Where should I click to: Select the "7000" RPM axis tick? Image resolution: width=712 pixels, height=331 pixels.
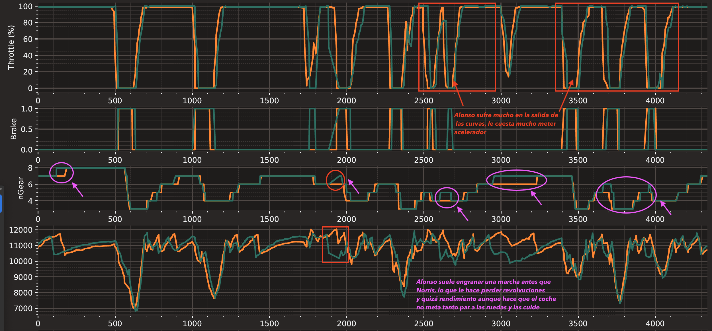[x=23, y=308]
